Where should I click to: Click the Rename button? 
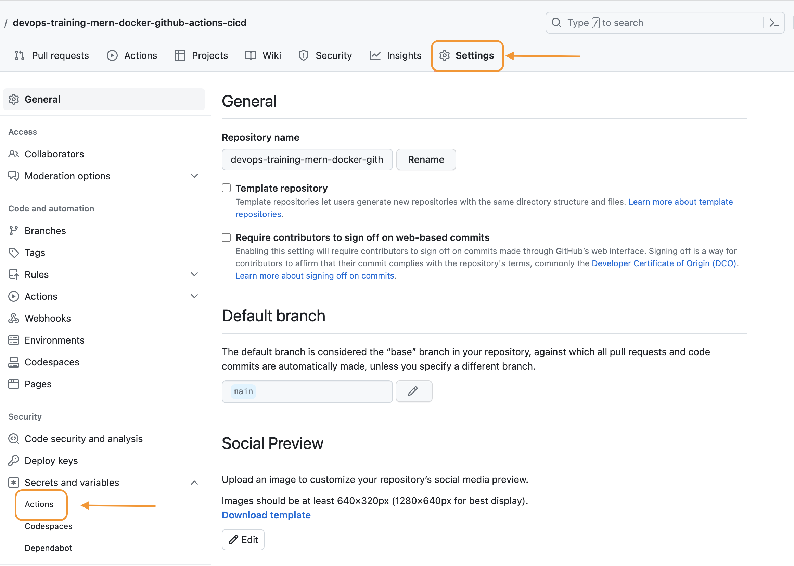pyautogui.click(x=426, y=159)
